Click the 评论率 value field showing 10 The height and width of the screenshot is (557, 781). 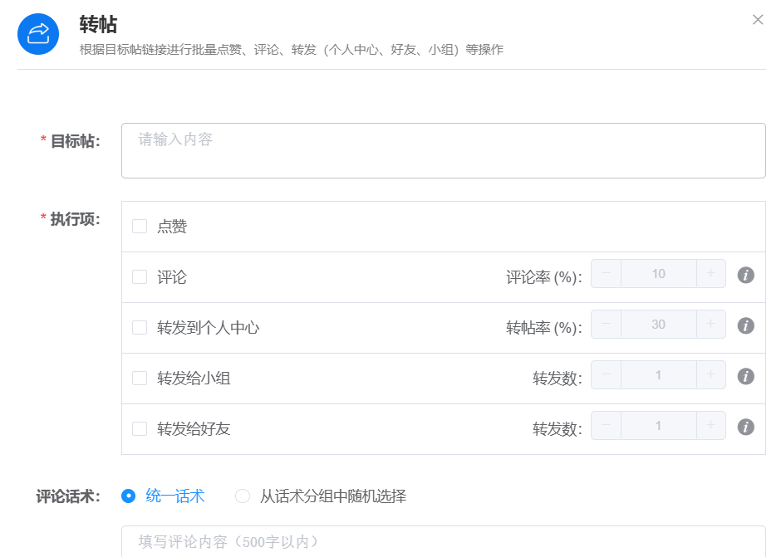coord(659,273)
